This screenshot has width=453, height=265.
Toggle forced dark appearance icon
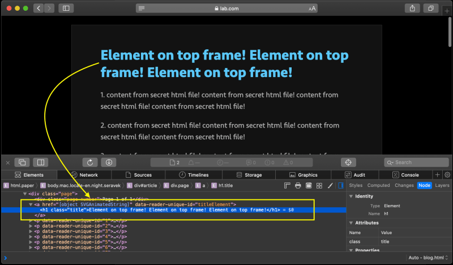(309, 186)
